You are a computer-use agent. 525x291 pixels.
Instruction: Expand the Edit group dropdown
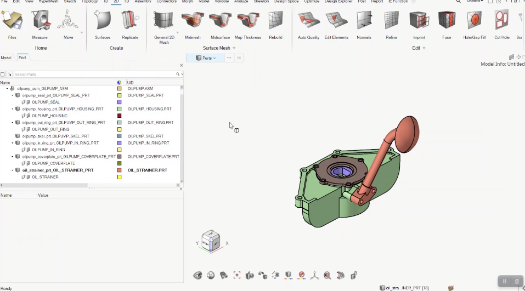pyautogui.click(x=424, y=48)
